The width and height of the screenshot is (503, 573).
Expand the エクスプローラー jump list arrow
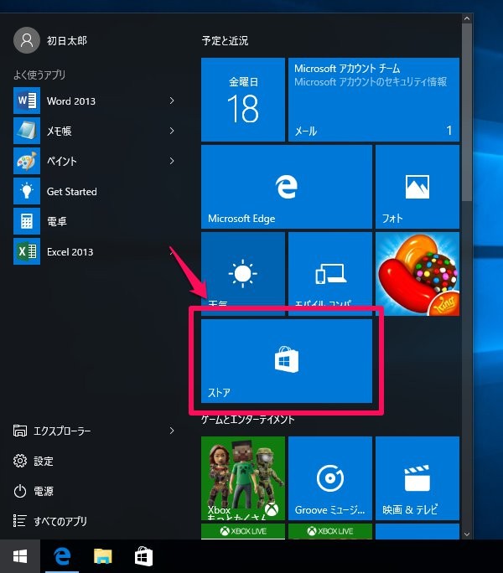tap(172, 431)
